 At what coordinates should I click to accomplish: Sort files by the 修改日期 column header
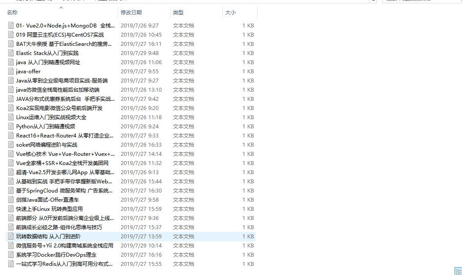tap(131, 12)
